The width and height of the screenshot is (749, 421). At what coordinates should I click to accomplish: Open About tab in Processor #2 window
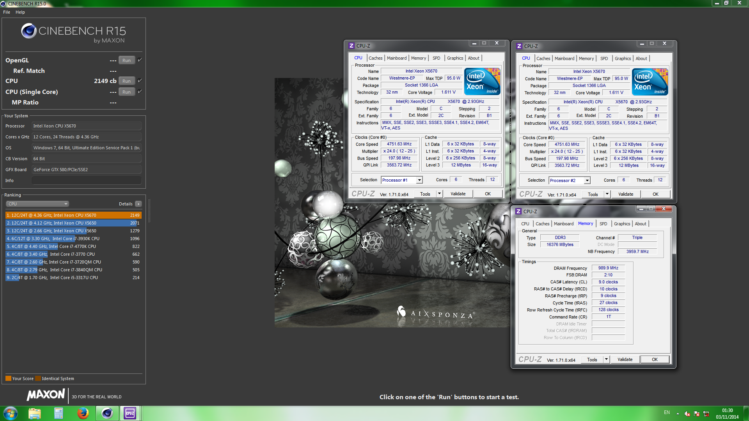[x=641, y=58]
